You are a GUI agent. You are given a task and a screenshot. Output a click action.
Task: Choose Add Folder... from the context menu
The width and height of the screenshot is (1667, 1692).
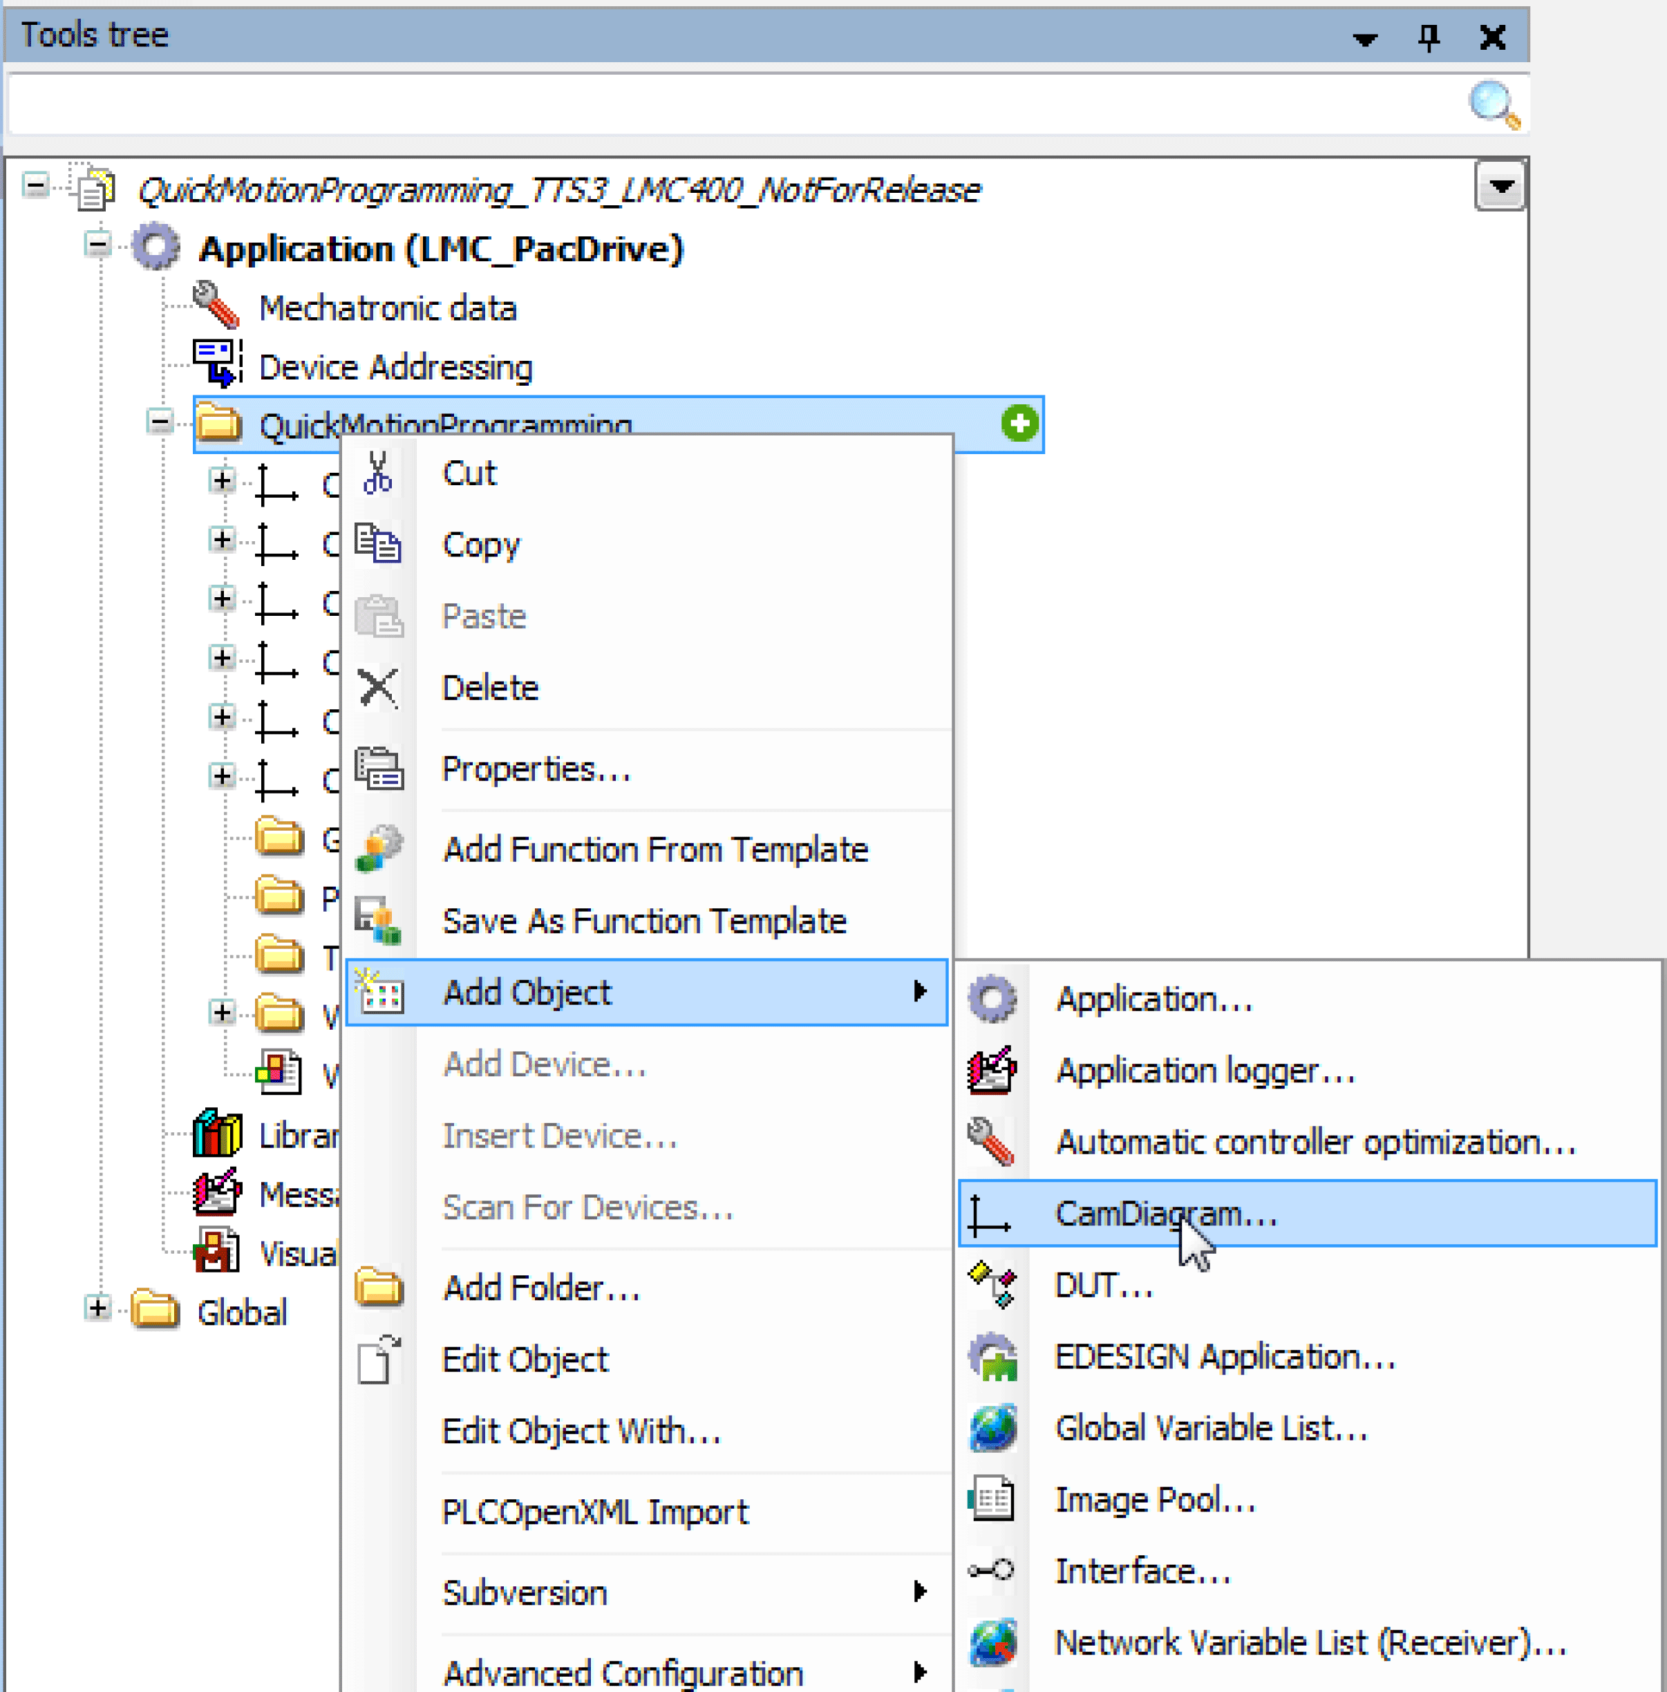click(x=646, y=1289)
